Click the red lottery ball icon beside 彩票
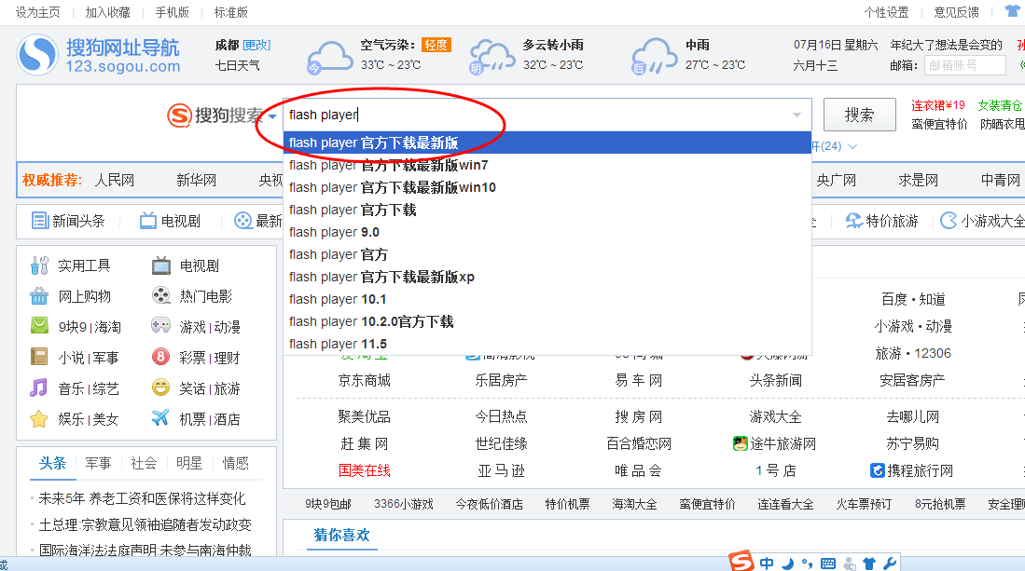Image resolution: width=1025 pixels, height=571 pixels. tap(160, 357)
